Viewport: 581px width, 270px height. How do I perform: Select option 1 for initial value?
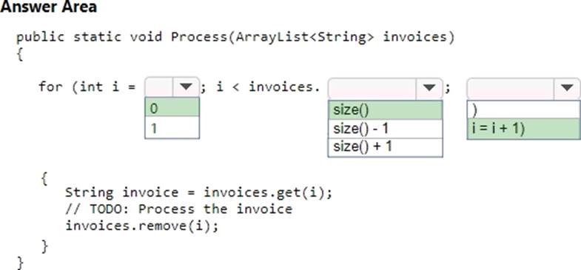tap(172, 128)
